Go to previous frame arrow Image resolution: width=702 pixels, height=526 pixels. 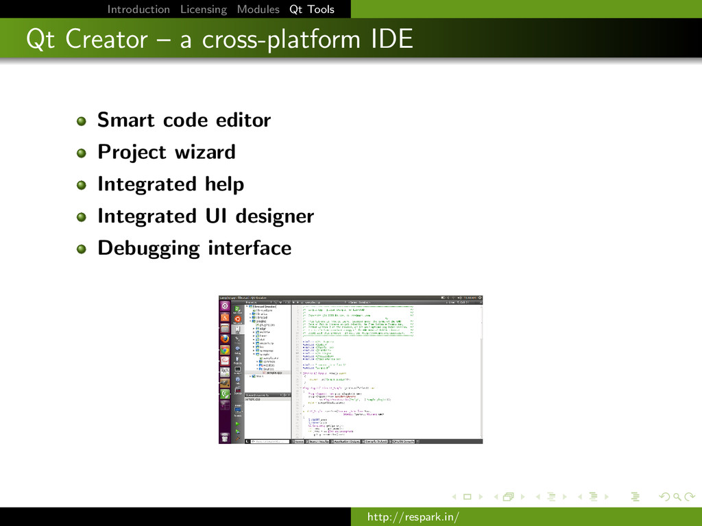coord(496,497)
